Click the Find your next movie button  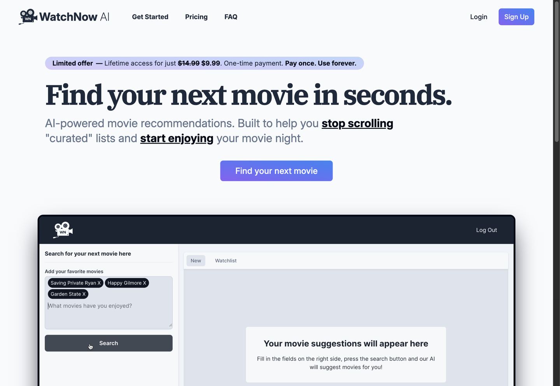(276, 171)
